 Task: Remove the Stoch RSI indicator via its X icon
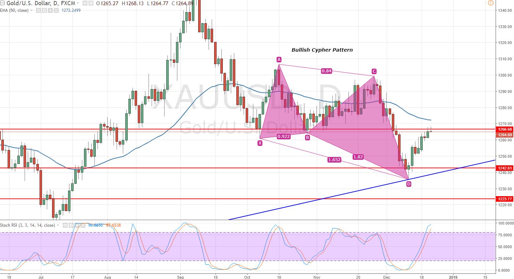[x=83, y=225]
